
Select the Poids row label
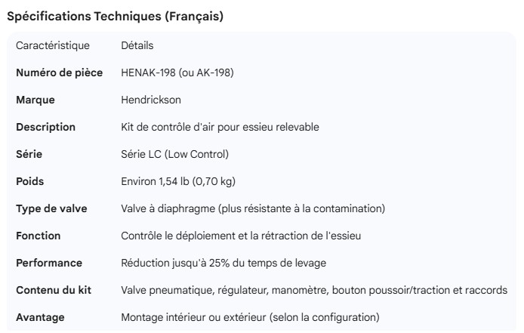(x=32, y=182)
